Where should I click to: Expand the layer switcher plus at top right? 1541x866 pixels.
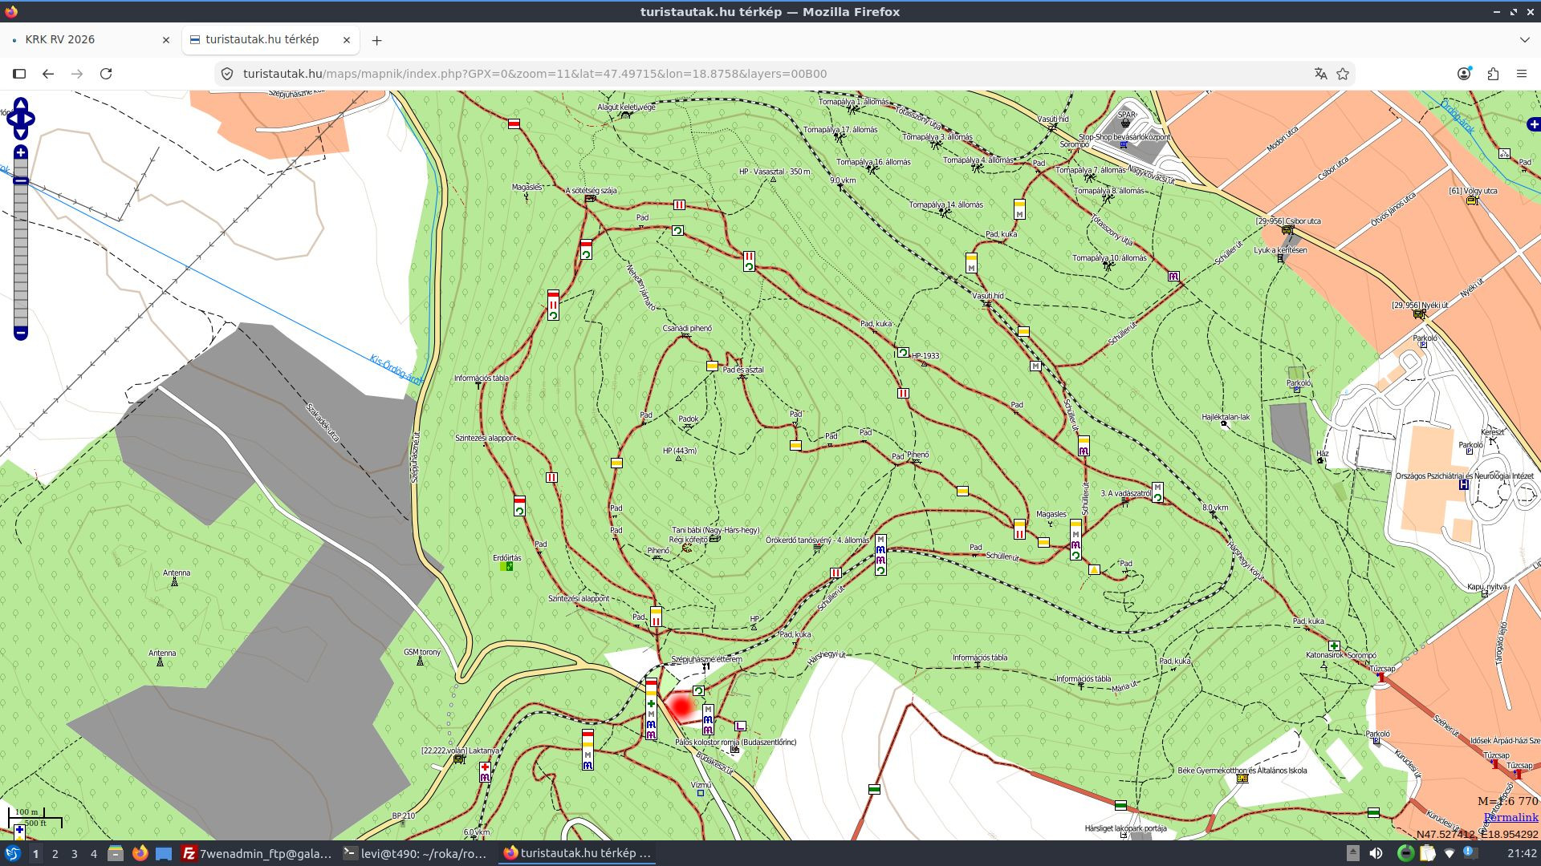1534,124
